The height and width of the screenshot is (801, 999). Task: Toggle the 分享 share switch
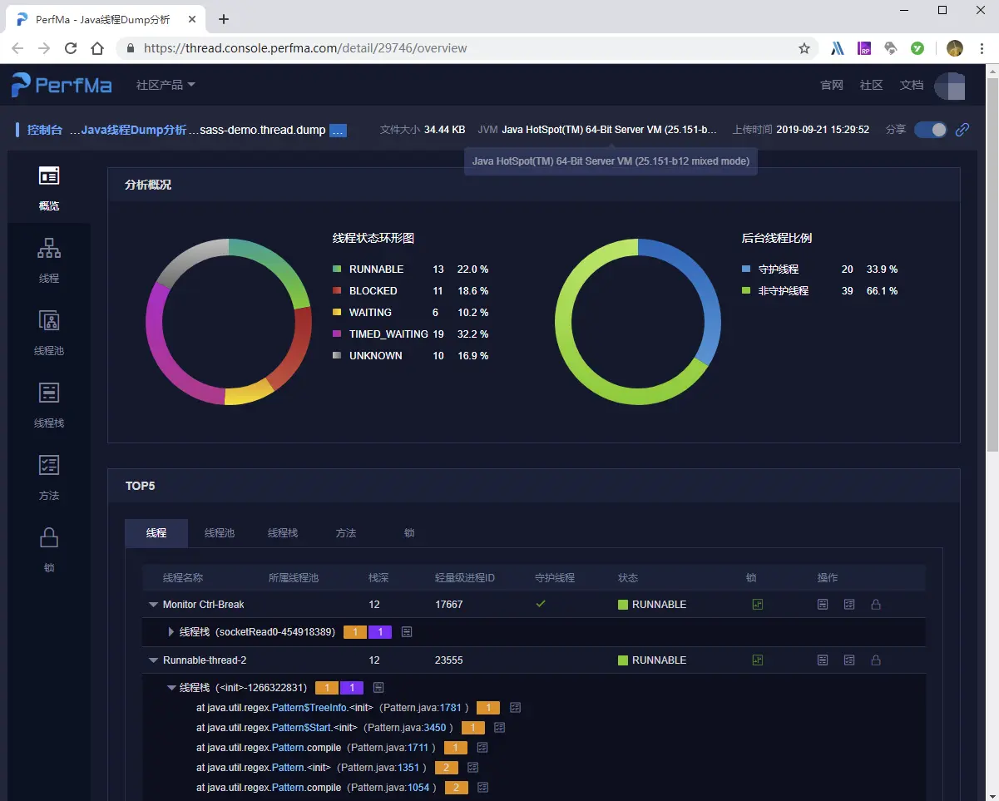click(x=931, y=130)
